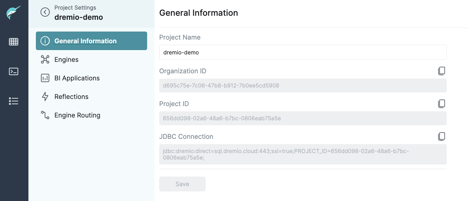The image size is (468, 201).
Task: Select the Engines settings section
Action: [x=66, y=59]
